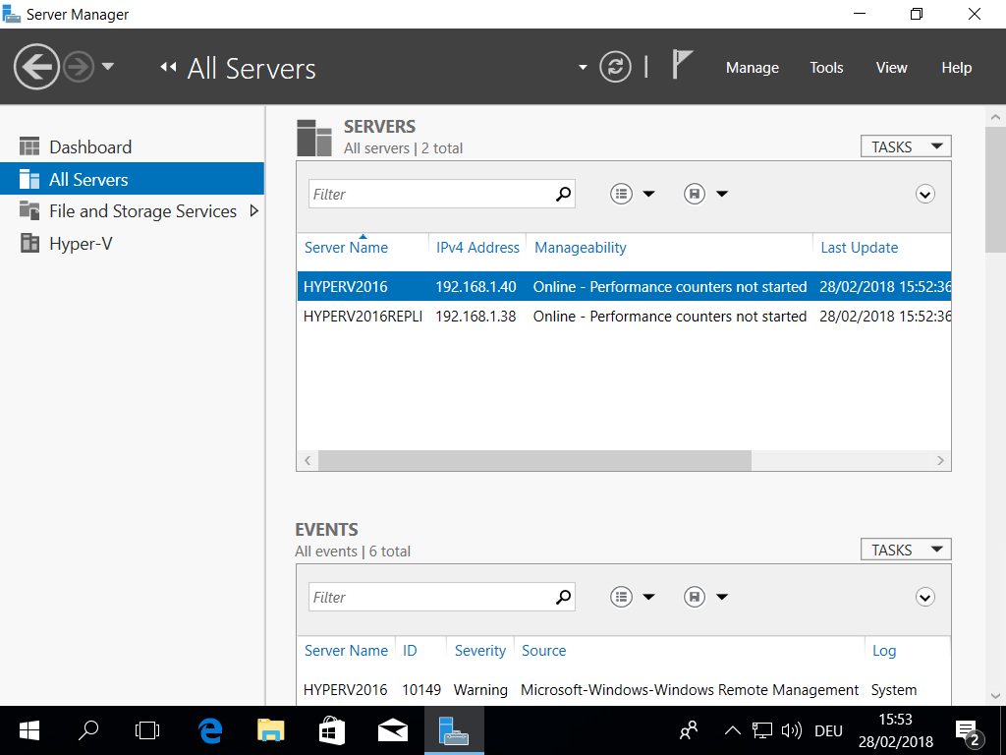The image size is (1006, 755).
Task: Click the magnifier in the Servers filter box
Action: point(563,194)
